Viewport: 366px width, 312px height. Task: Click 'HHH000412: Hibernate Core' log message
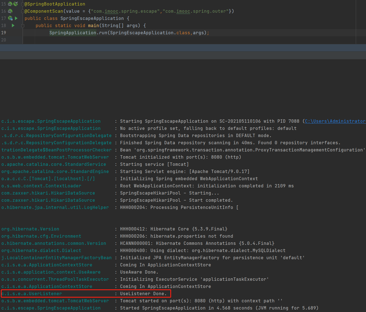(174, 229)
